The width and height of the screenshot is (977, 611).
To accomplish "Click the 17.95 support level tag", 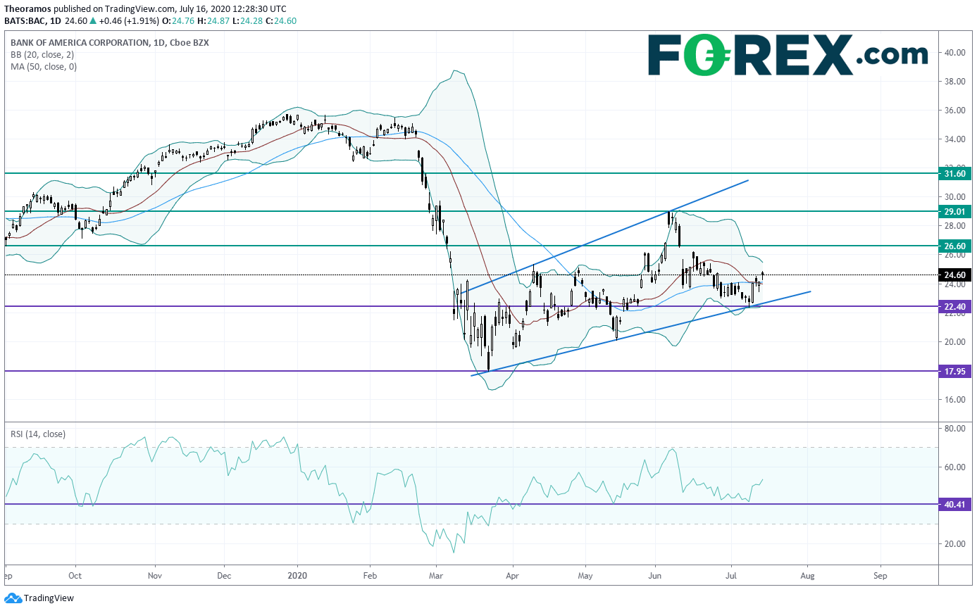I will point(957,371).
